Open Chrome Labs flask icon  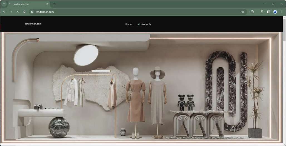point(262,12)
